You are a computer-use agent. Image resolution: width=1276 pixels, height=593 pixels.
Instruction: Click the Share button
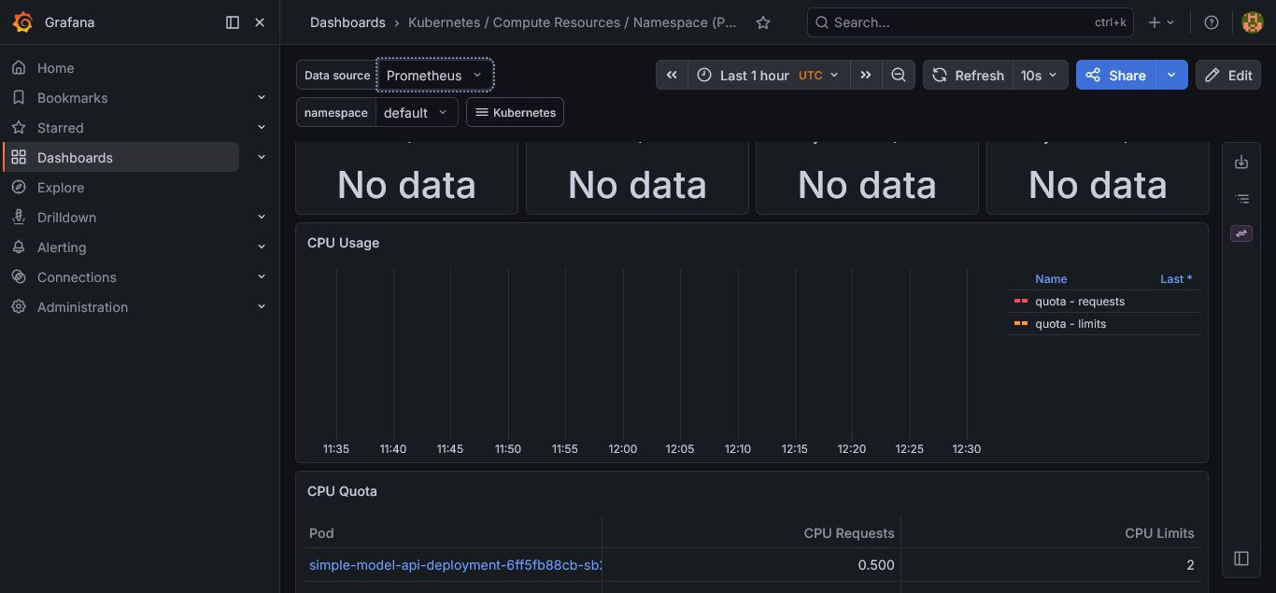pos(1115,76)
